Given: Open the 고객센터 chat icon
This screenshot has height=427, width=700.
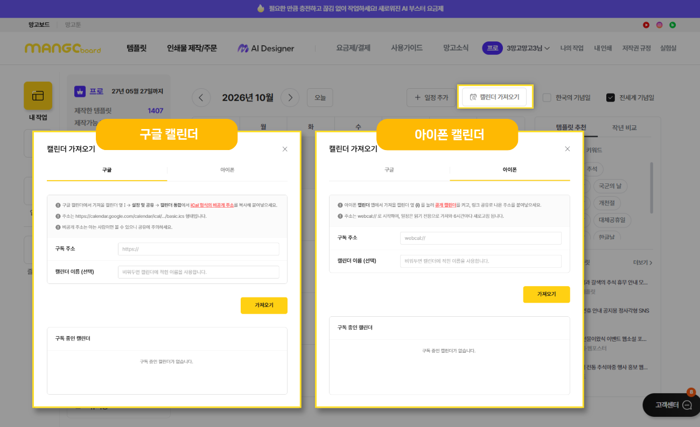Looking at the screenshot, I should [687, 405].
